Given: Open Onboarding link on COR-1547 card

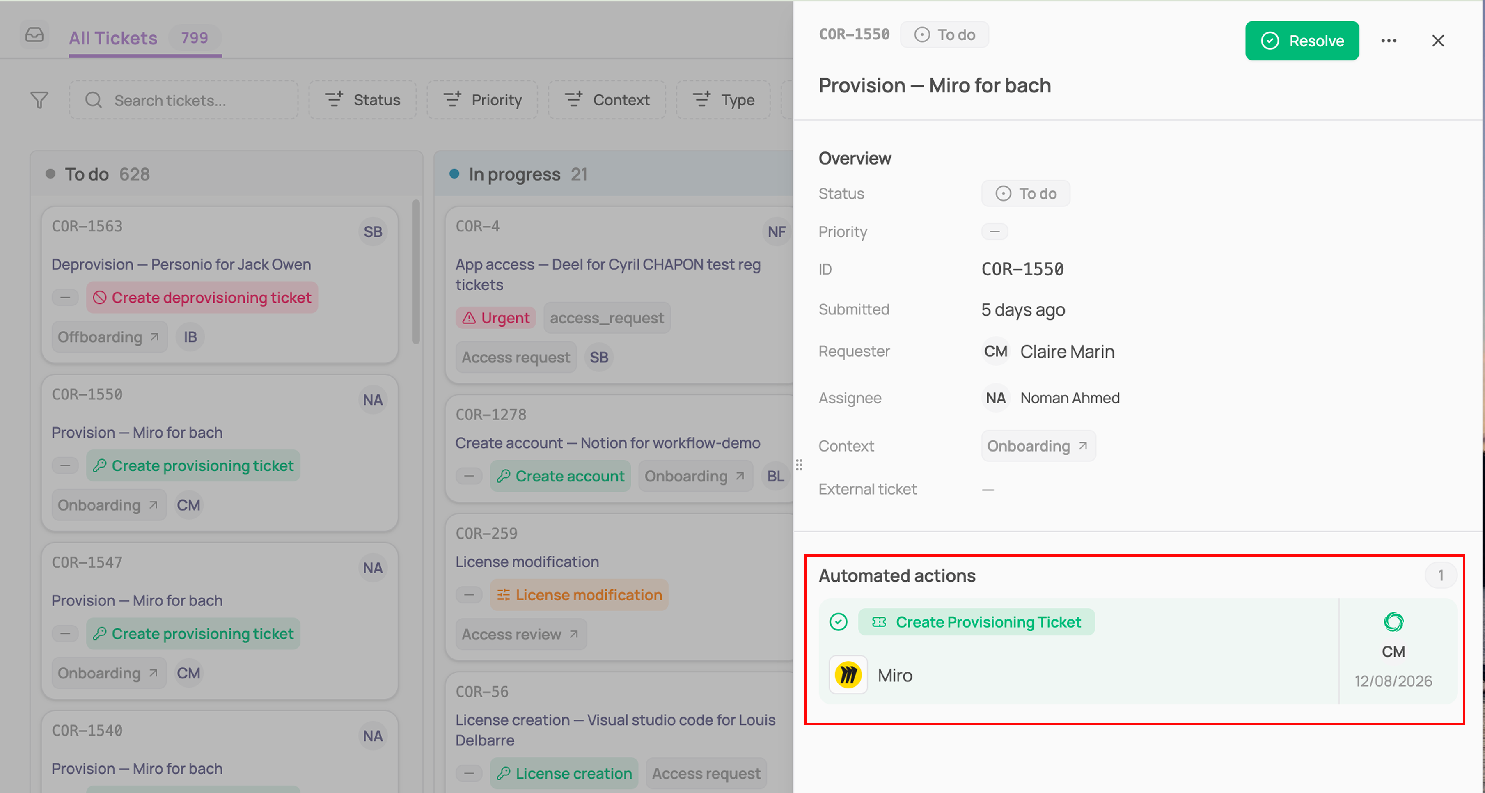Looking at the screenshot, I should coord(108,673).
